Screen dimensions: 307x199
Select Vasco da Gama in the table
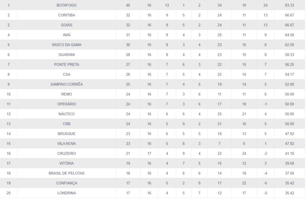(x=66, y=45)
